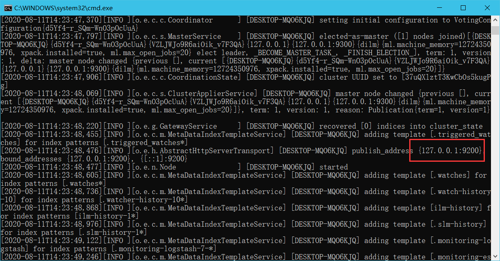Maximize the cmd.exe window

point(463,8)
